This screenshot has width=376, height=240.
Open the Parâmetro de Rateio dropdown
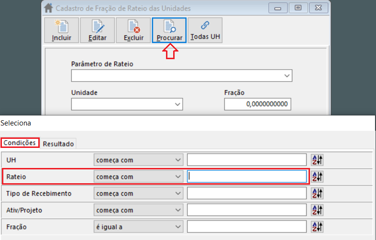[181, 75]
